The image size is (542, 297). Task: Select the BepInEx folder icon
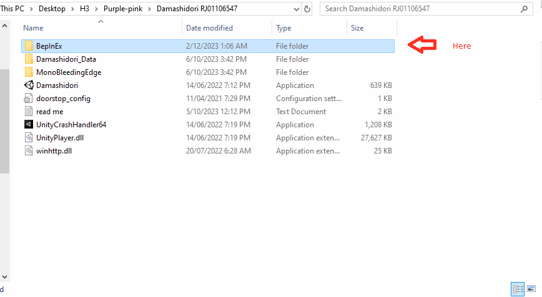(x=29, y=46)
